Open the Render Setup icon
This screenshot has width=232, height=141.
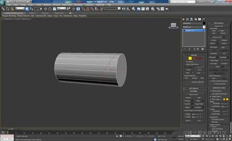158,9
